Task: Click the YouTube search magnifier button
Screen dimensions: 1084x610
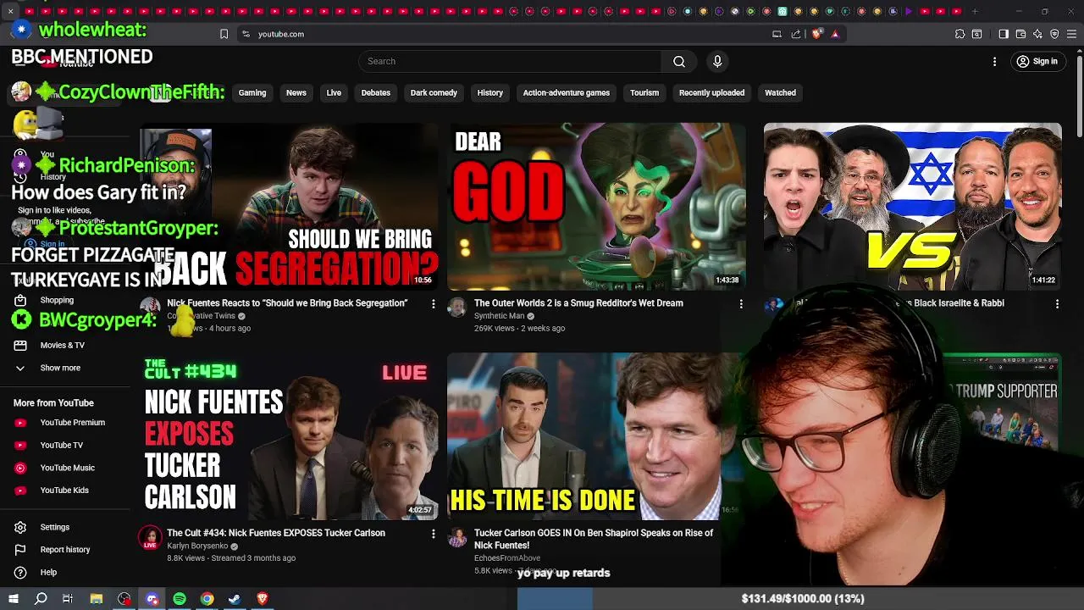Action: click(678, 61)
